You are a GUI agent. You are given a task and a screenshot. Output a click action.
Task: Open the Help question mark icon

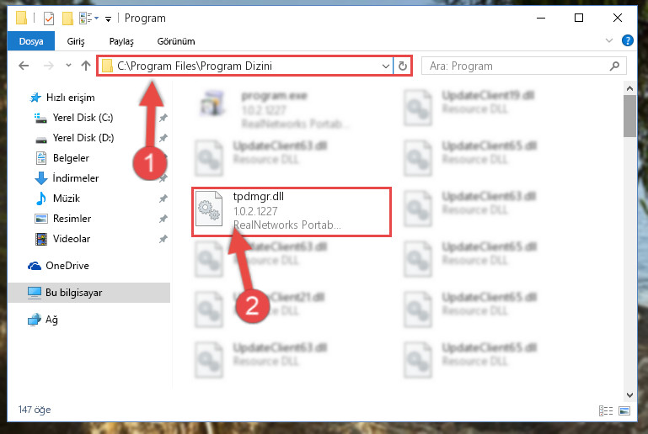coord(627,40)
